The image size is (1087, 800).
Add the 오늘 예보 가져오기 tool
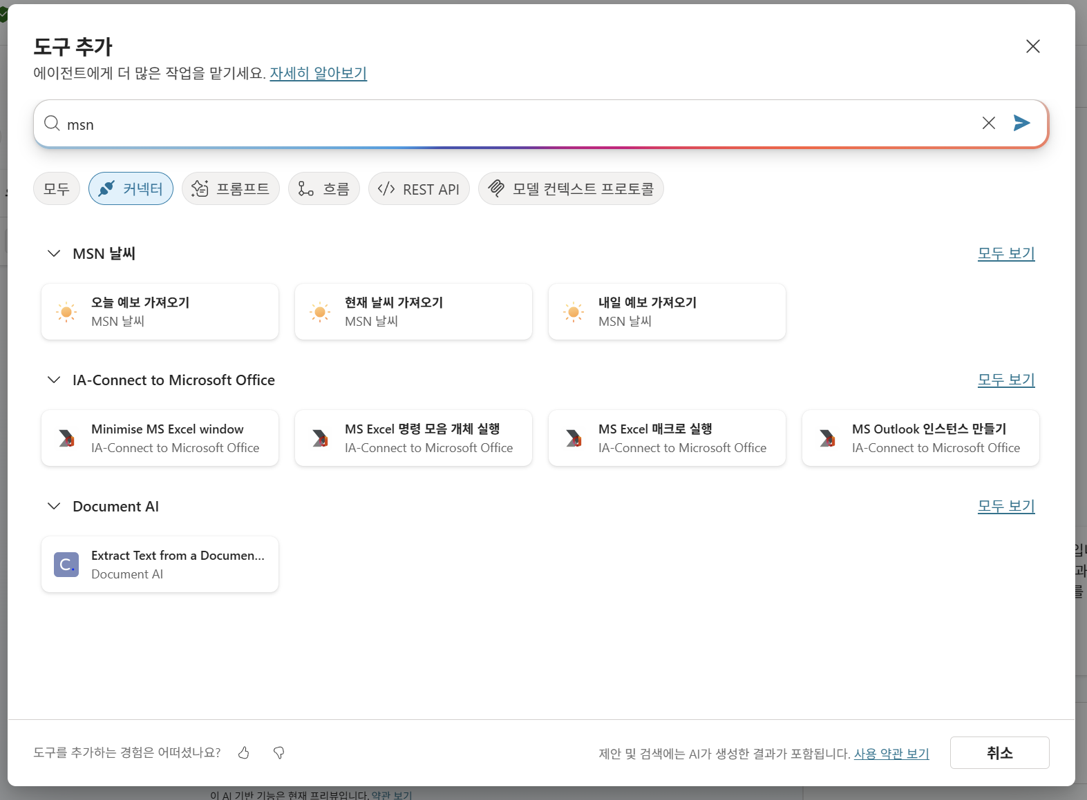pos(160,312)
